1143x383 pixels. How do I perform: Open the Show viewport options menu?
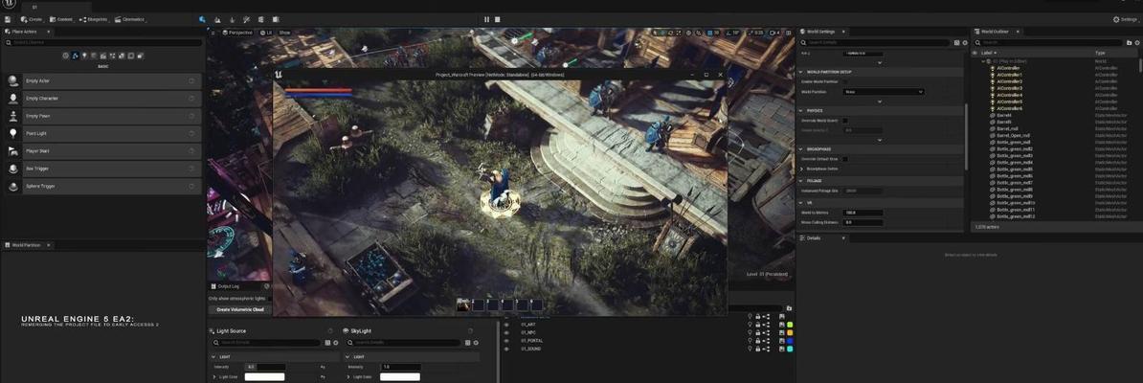click(x=284, y=33)
